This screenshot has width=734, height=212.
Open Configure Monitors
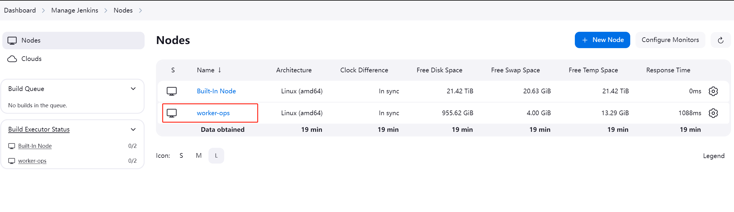[670, 40]
